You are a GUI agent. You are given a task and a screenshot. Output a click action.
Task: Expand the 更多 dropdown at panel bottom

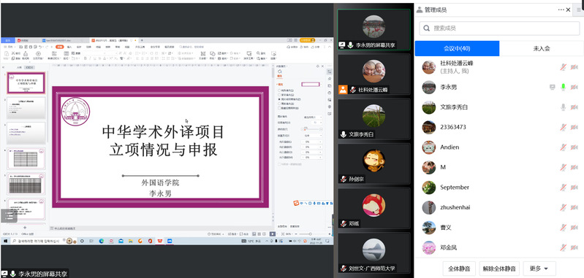coord(539,269)
